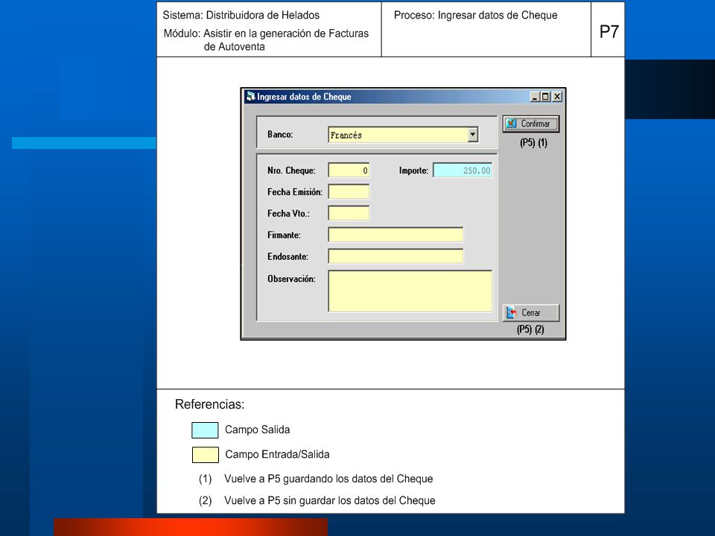Click the 'Fecha Emisión:' label
The height and width of the screenshot is (536, 715).
(295, 192)
